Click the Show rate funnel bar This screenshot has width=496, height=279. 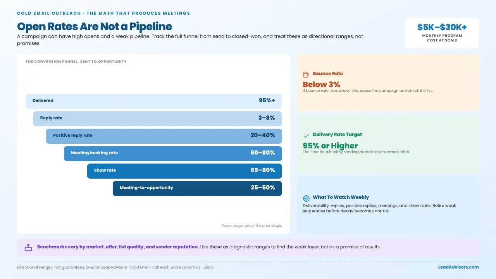tap(184, 171)
